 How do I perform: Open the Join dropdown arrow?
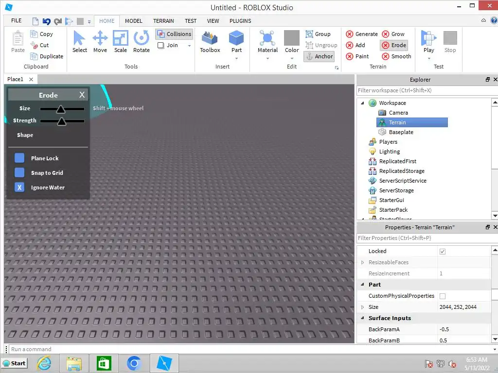189,46
